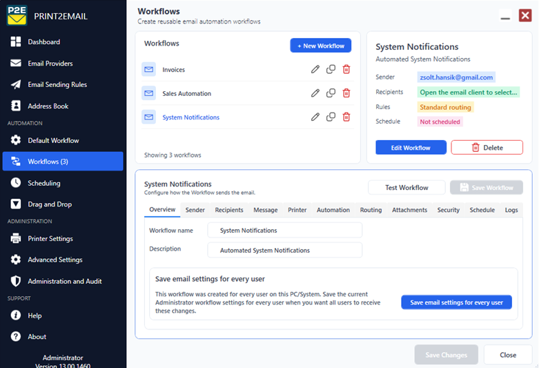Delete the Sales Automation workflow
Screen dimensions: 539x368
pos(346,93)
